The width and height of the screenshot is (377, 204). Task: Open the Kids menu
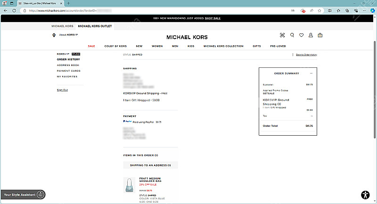coord(191,46)
